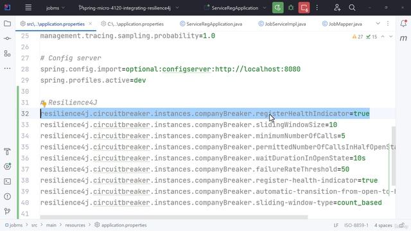Open the git branch dropdown spring-micro-4120
411x231 pixels.
(x=128, y=8)
